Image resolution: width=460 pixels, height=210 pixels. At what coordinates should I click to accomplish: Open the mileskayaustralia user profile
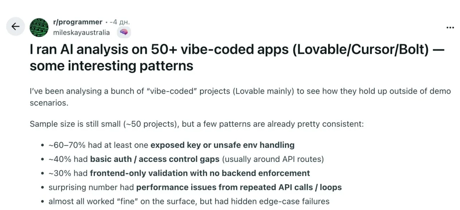[81, 33]
